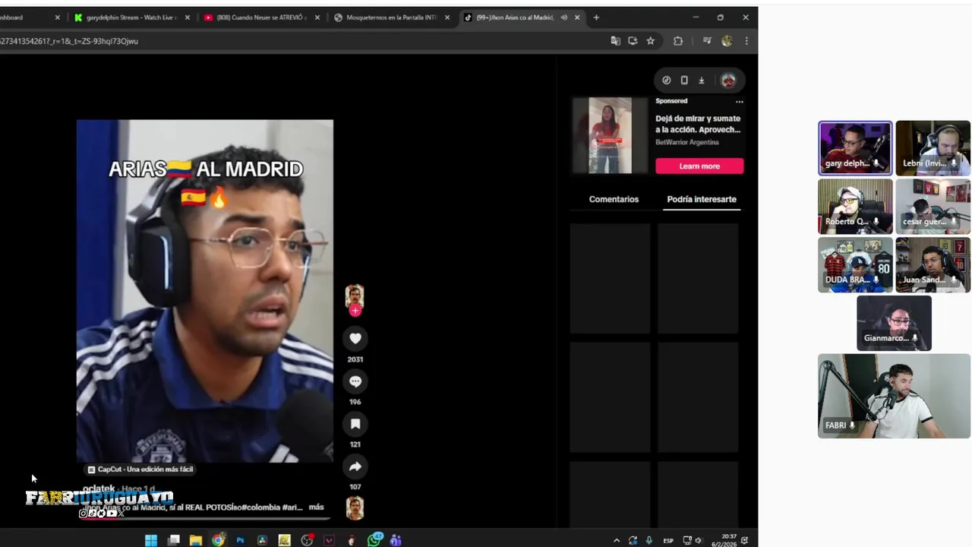972x547 pixels.
Task: Open Windows Start button
Action: point(151,540)
